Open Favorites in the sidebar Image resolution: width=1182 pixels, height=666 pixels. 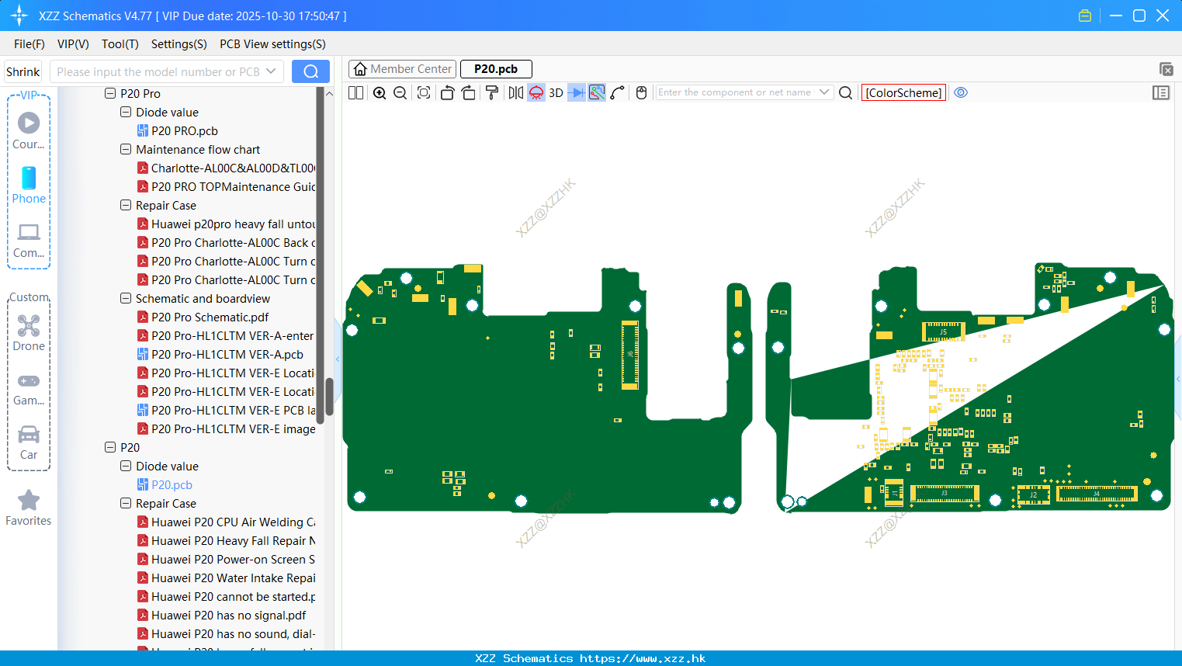click(x=29, y=508)
